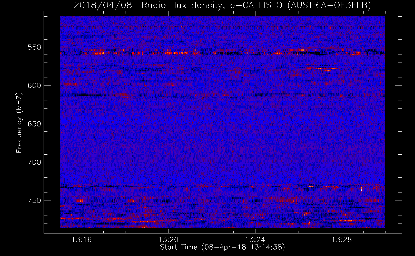This screenshot has width=415, height=256.
Task: Click the 600 frequency tick label
Action: [x=34, y=86]
